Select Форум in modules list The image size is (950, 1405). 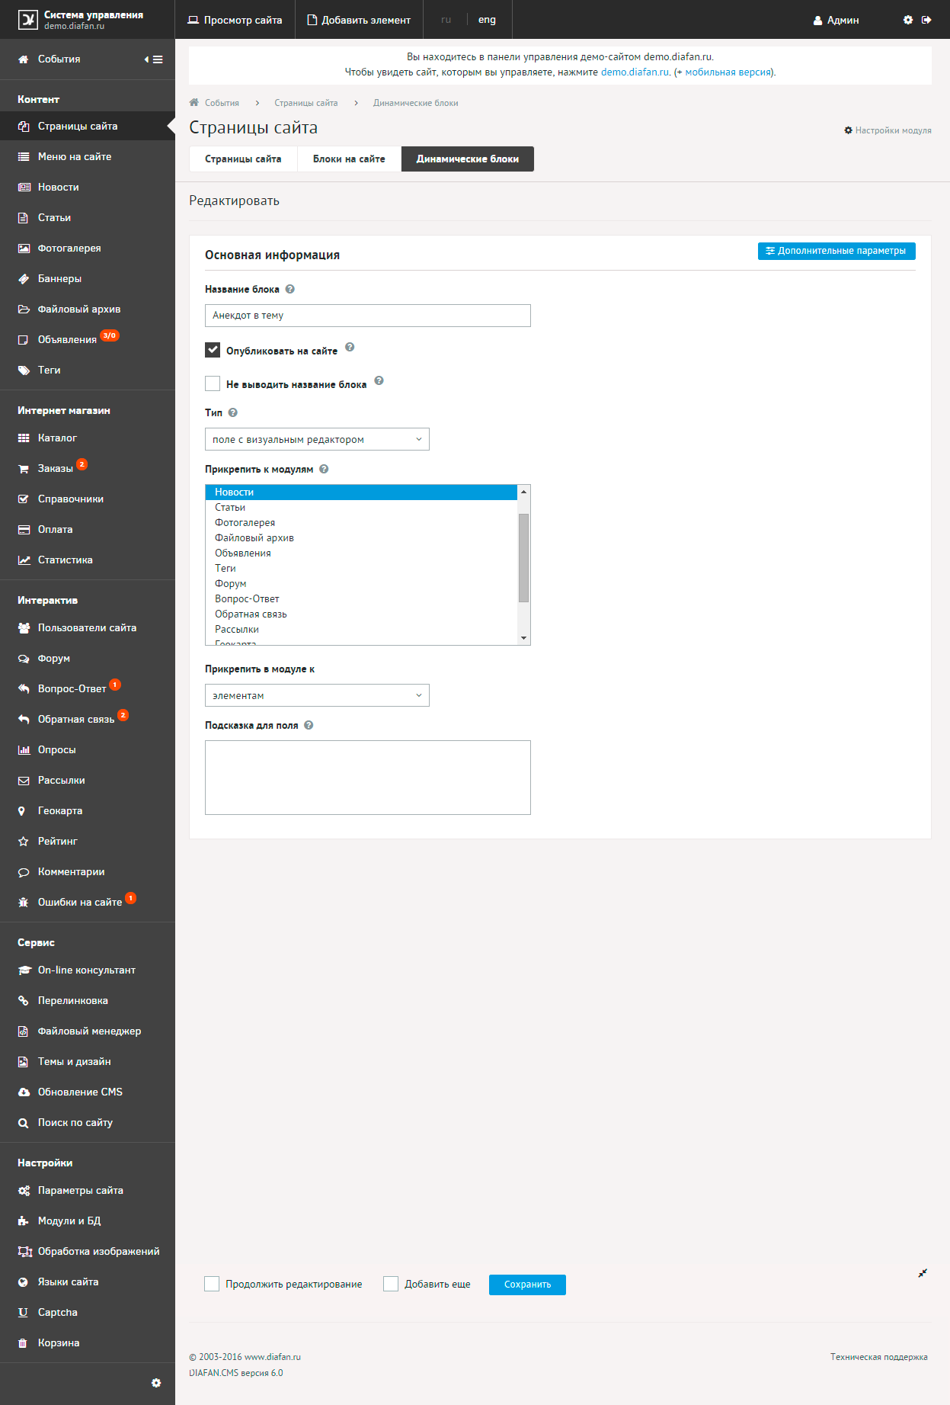(231, 583)
